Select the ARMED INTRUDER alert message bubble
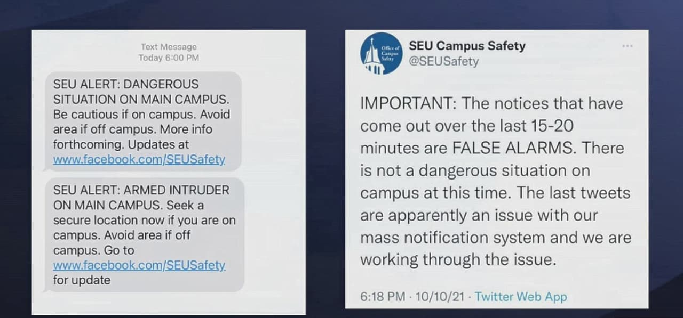Viewport: 683px width, 318px height. [144, 234]
